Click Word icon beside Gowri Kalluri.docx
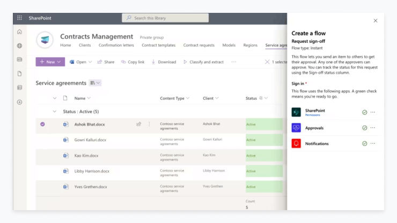397x223 pixels. click(x=66, y=140)
